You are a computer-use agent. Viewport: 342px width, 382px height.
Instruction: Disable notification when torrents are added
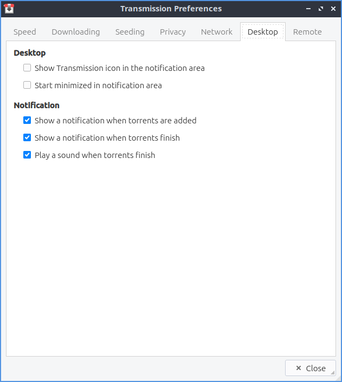[x=27, y=121]
